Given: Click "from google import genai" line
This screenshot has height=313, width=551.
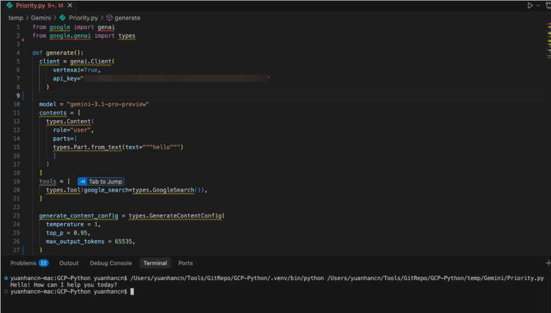Looking at the screenshot, I should [74, 27].
